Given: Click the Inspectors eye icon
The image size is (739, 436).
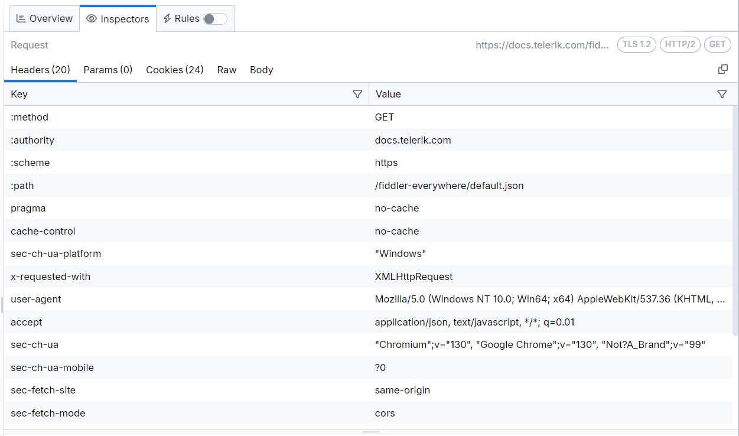Looking at the screenshot, I should tap(92, 18).
